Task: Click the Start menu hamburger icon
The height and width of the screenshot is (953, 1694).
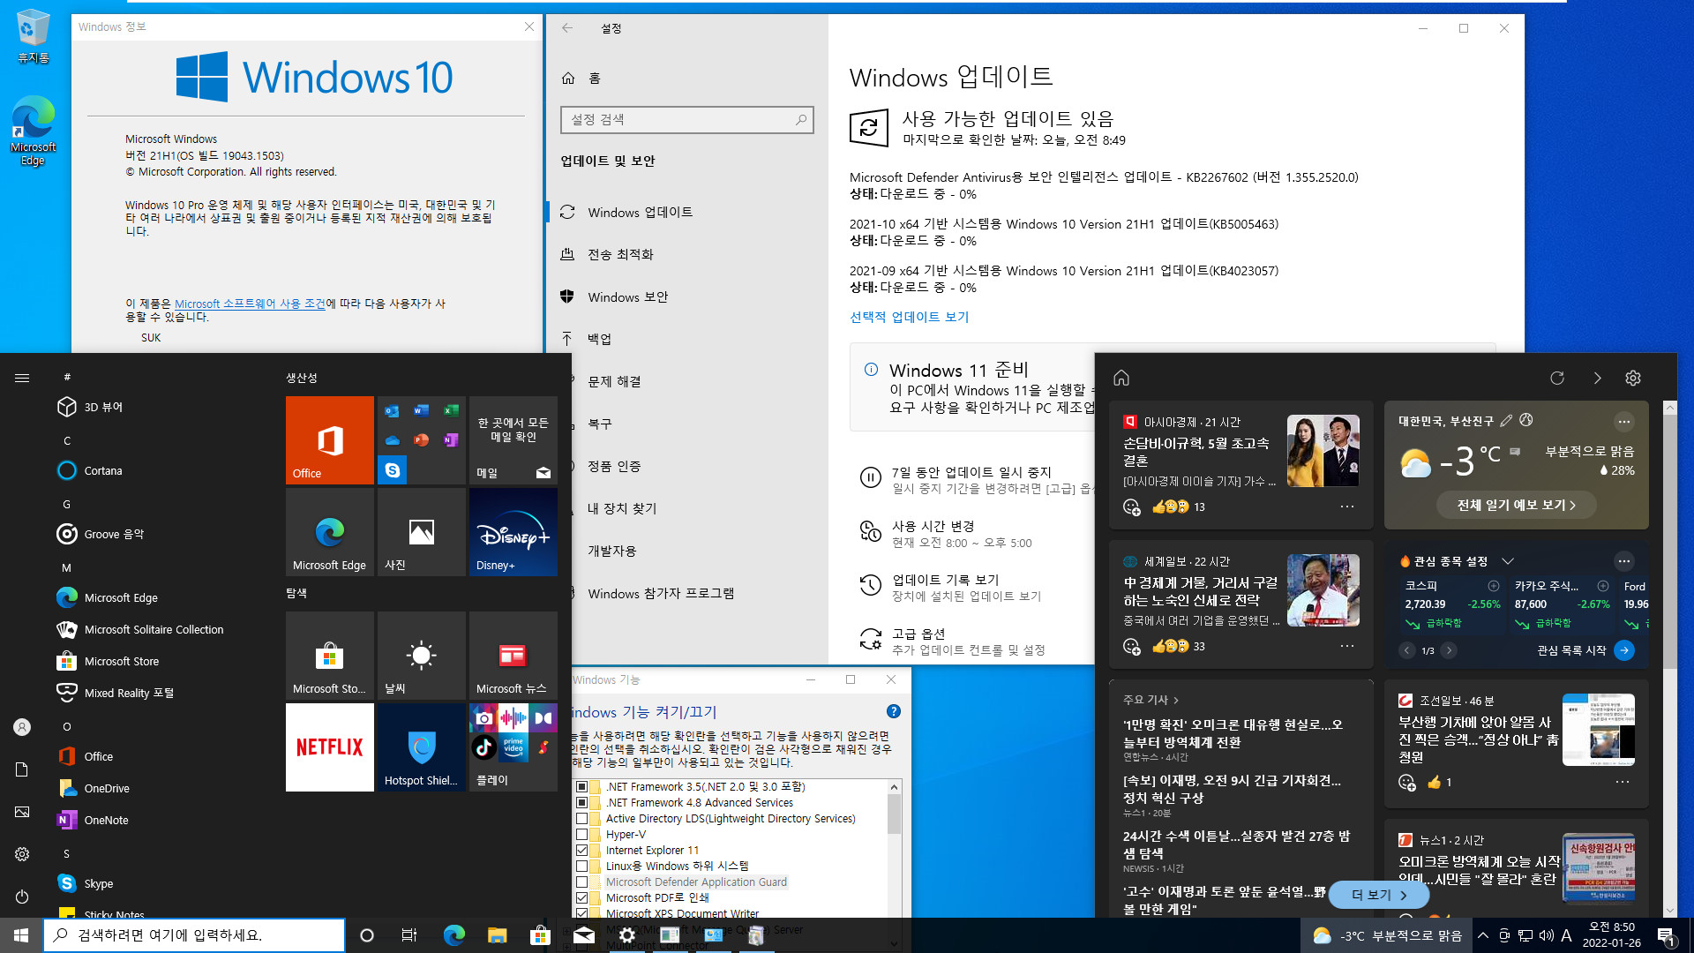Action: coord(22,378)
